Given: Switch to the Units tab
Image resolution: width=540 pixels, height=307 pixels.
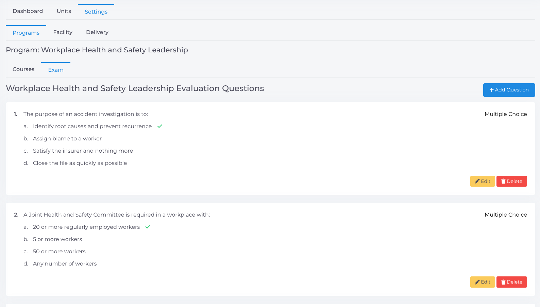Looking at the screenshot, I should [64, 11].
